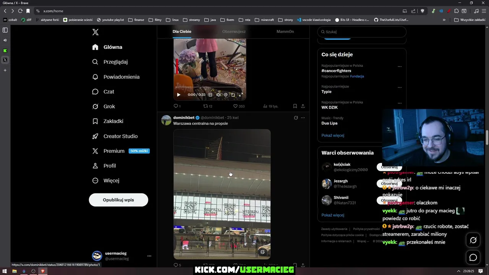Open Profil in the sidebar
The image size is (489, 275).
pyautogui.click(x=104, y=166)
